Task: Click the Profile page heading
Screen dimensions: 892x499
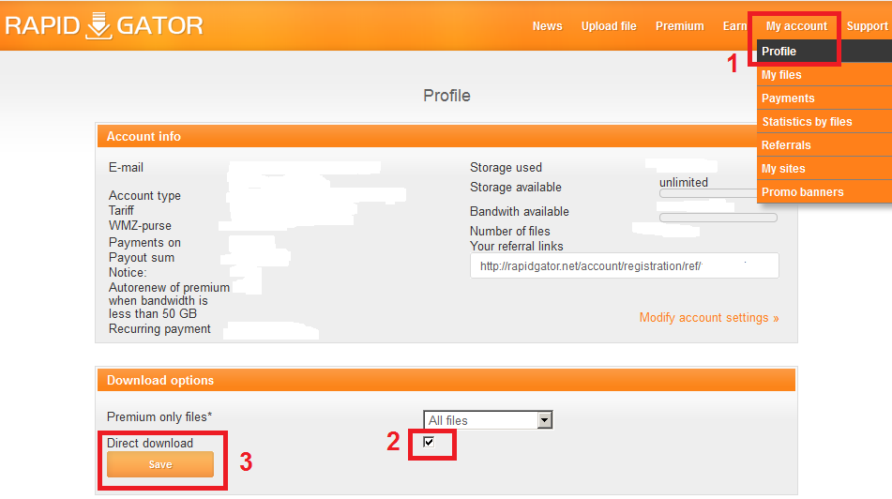Action: pyautogui.click(x=446, y=96)
